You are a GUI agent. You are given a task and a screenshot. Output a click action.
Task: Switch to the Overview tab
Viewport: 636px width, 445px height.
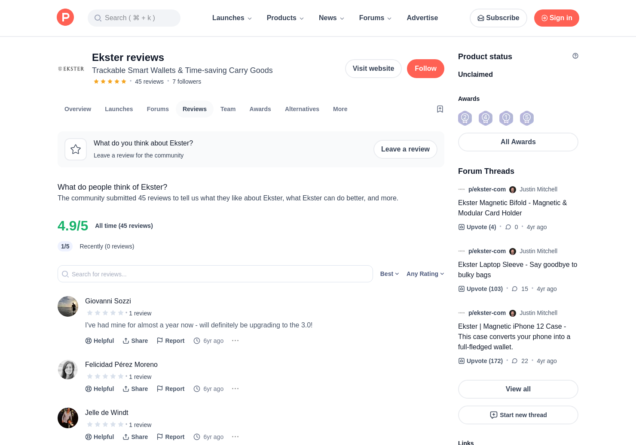(78, 109)
